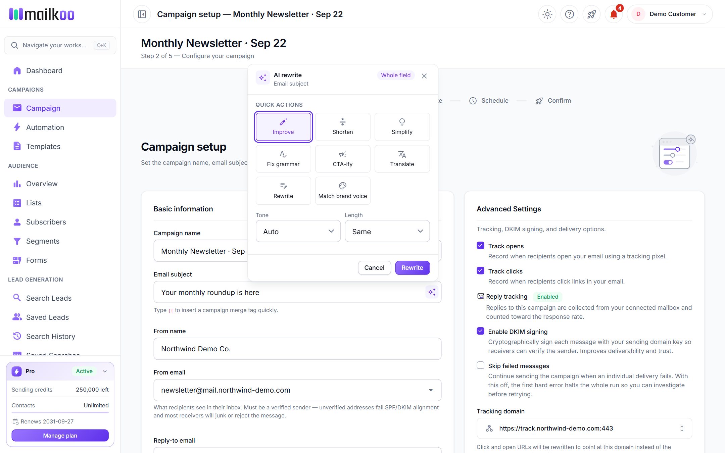Select the Translate quick action
The image size is (725, 453).
click(402, 159)
